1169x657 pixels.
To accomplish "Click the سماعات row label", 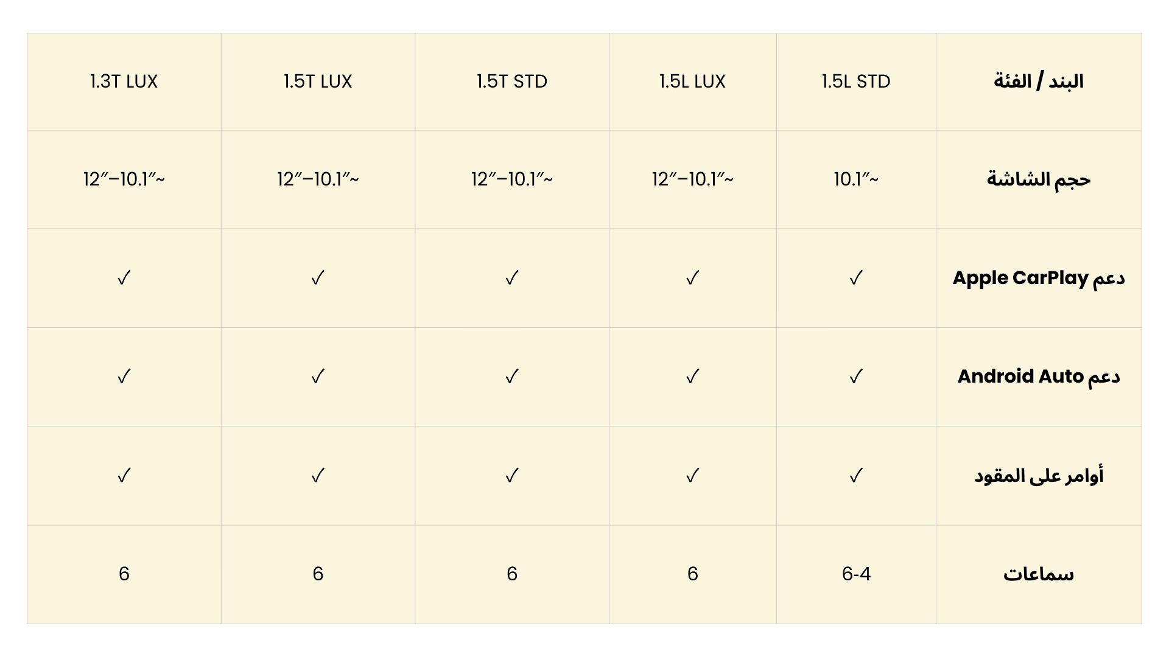I will coord(1038,574).
